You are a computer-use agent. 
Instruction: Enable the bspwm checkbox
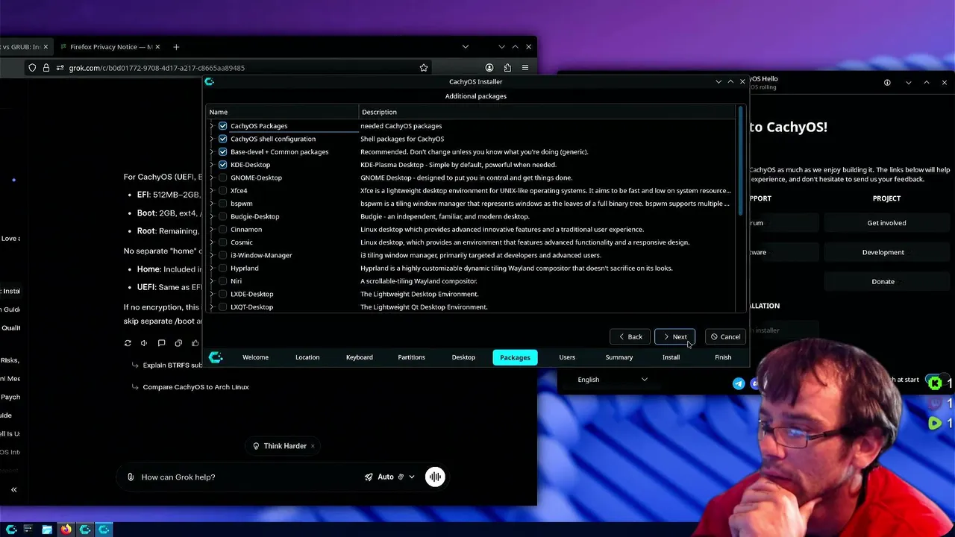point(222,204)
